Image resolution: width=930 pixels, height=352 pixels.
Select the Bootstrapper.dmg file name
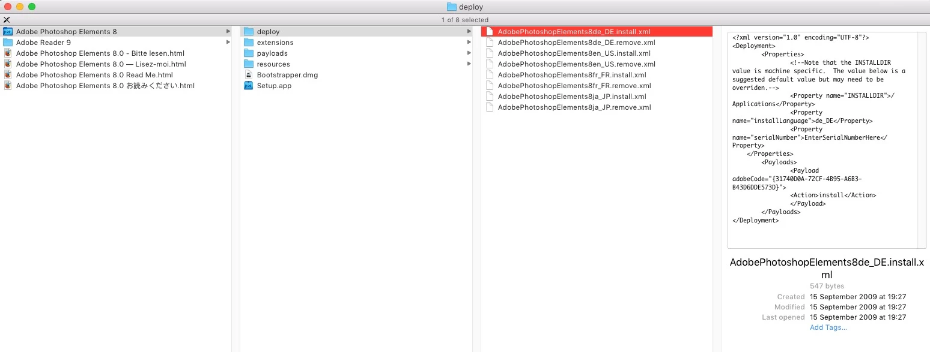coord(287,75)
